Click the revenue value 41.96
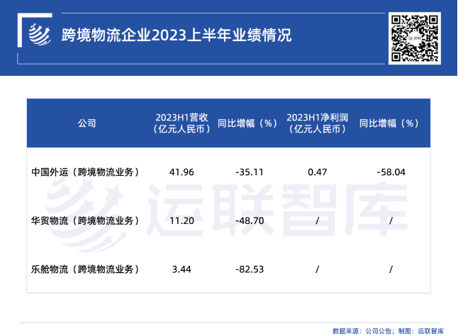Screen dimensions: 458x336 [181, 172]
